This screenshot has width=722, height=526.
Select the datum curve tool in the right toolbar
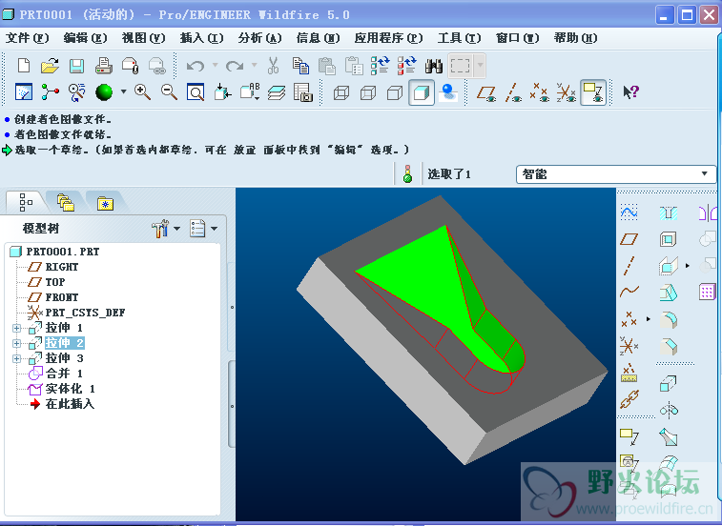pos(629,291)
